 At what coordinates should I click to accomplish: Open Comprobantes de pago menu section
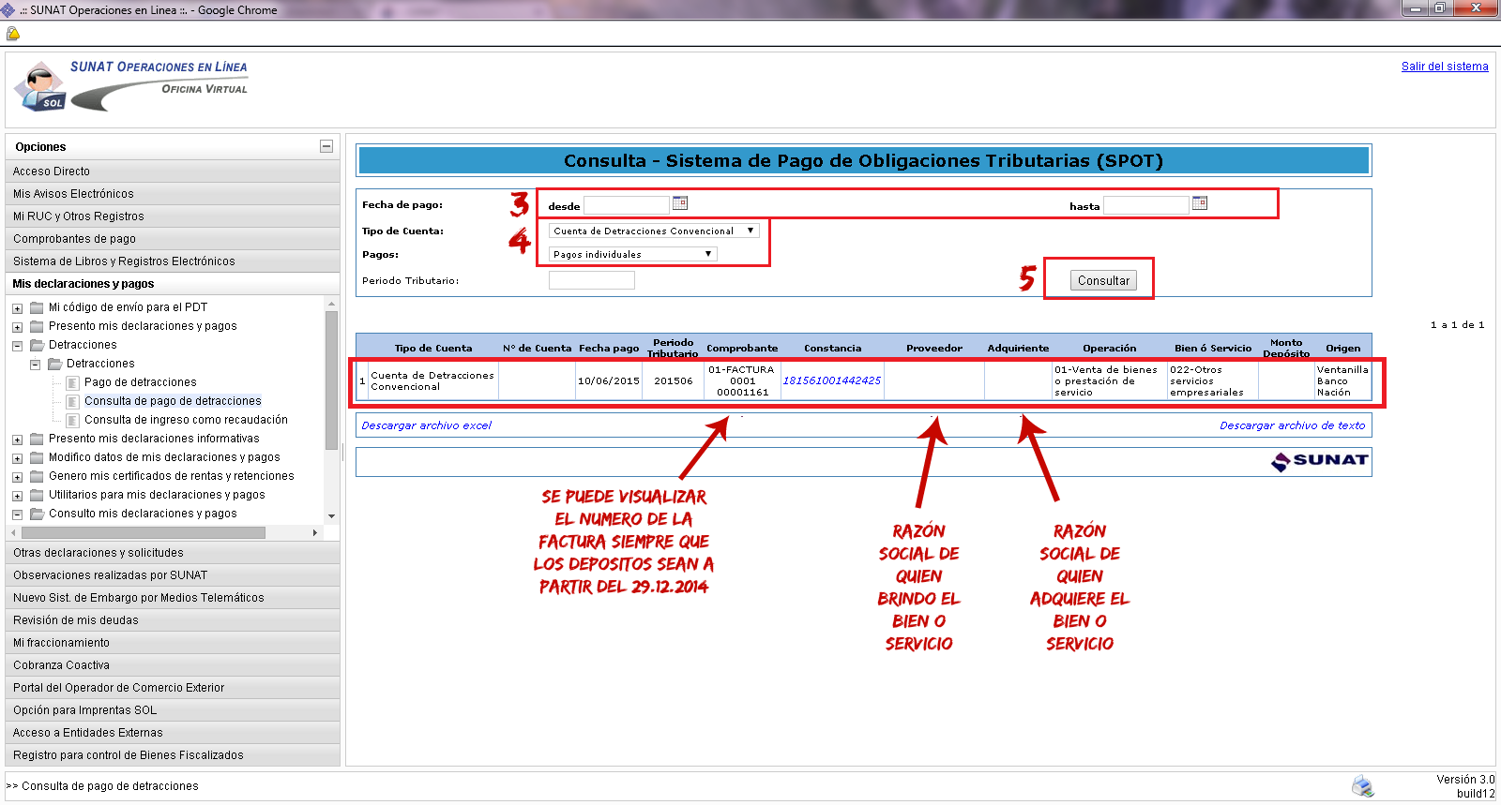pyautogui.click(x=173, y=239)
